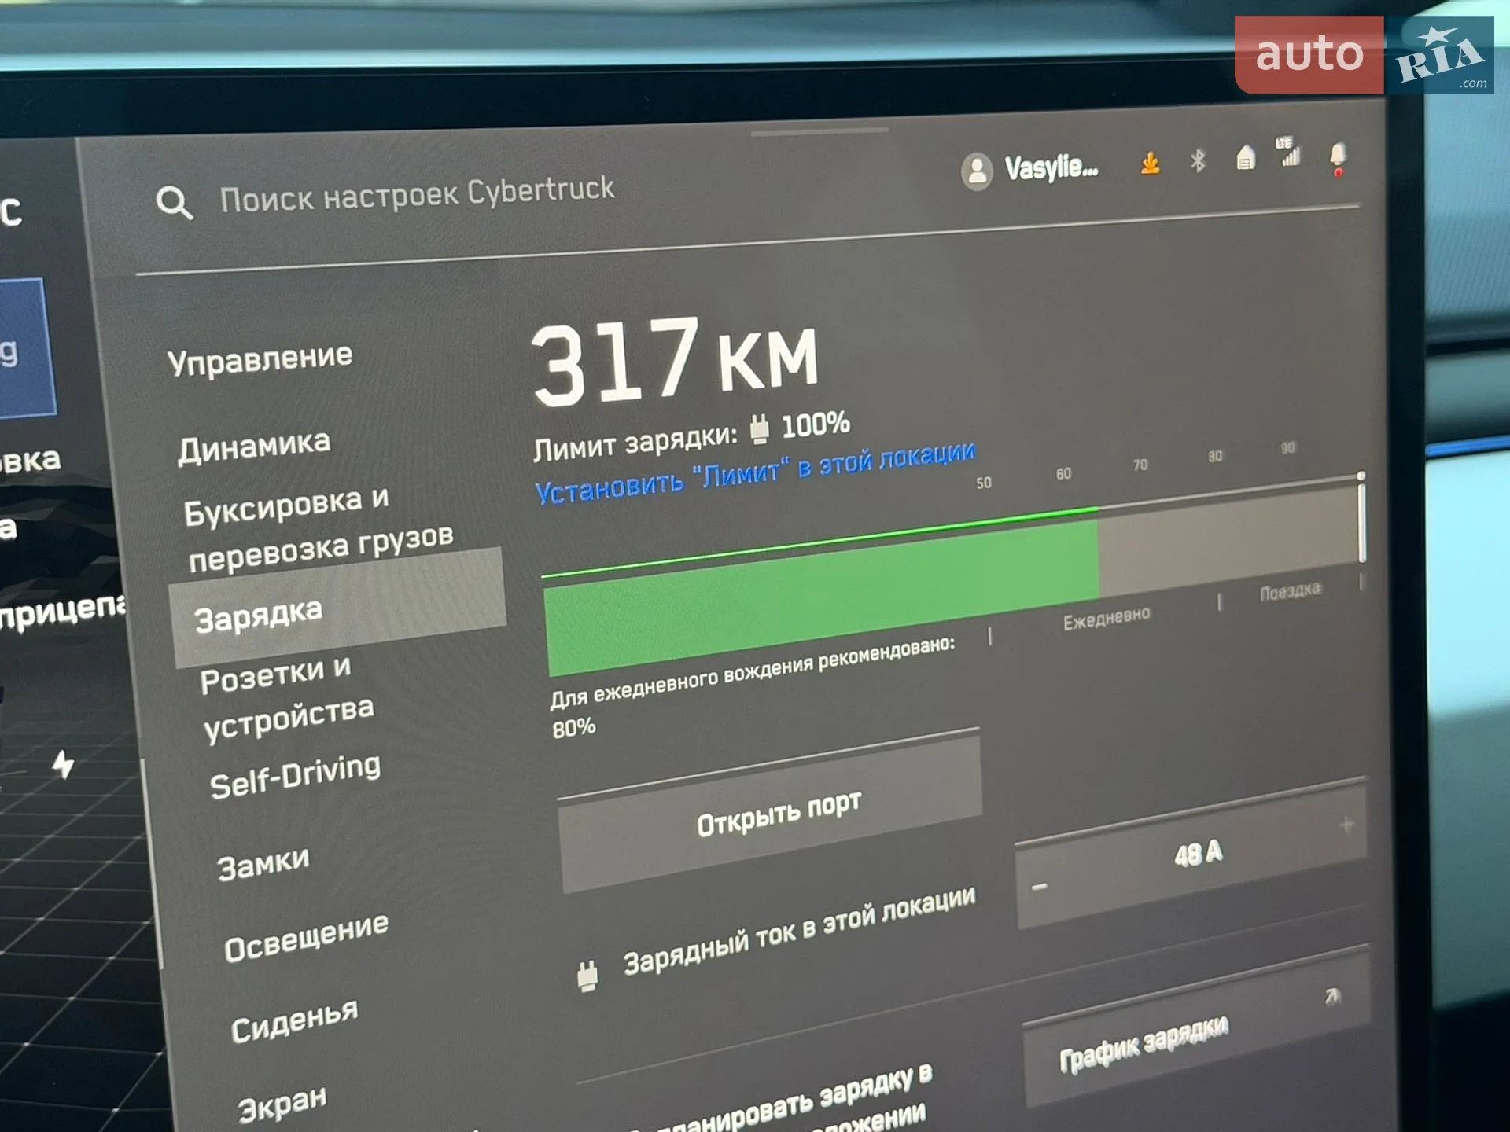Click the green battery charge bar
Image resolution: width=1510 pixels, height=1132 pixels.
(822, 596)
